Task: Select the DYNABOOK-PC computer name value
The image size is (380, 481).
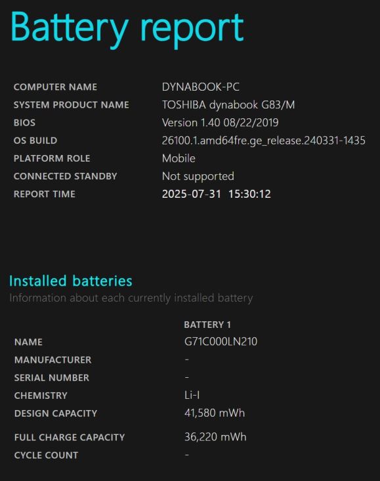Action: [x=201, y=87]
